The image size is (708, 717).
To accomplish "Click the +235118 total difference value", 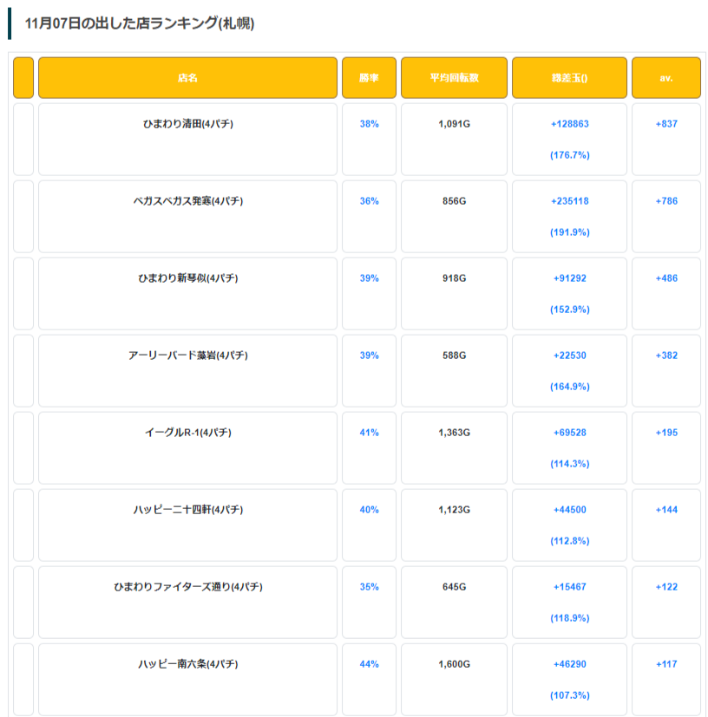I will pos(570,201).
